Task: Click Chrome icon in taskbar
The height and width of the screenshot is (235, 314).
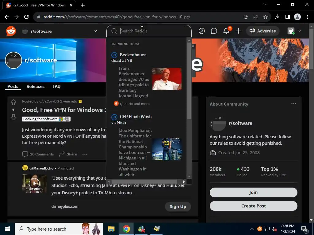Action: 126,229
